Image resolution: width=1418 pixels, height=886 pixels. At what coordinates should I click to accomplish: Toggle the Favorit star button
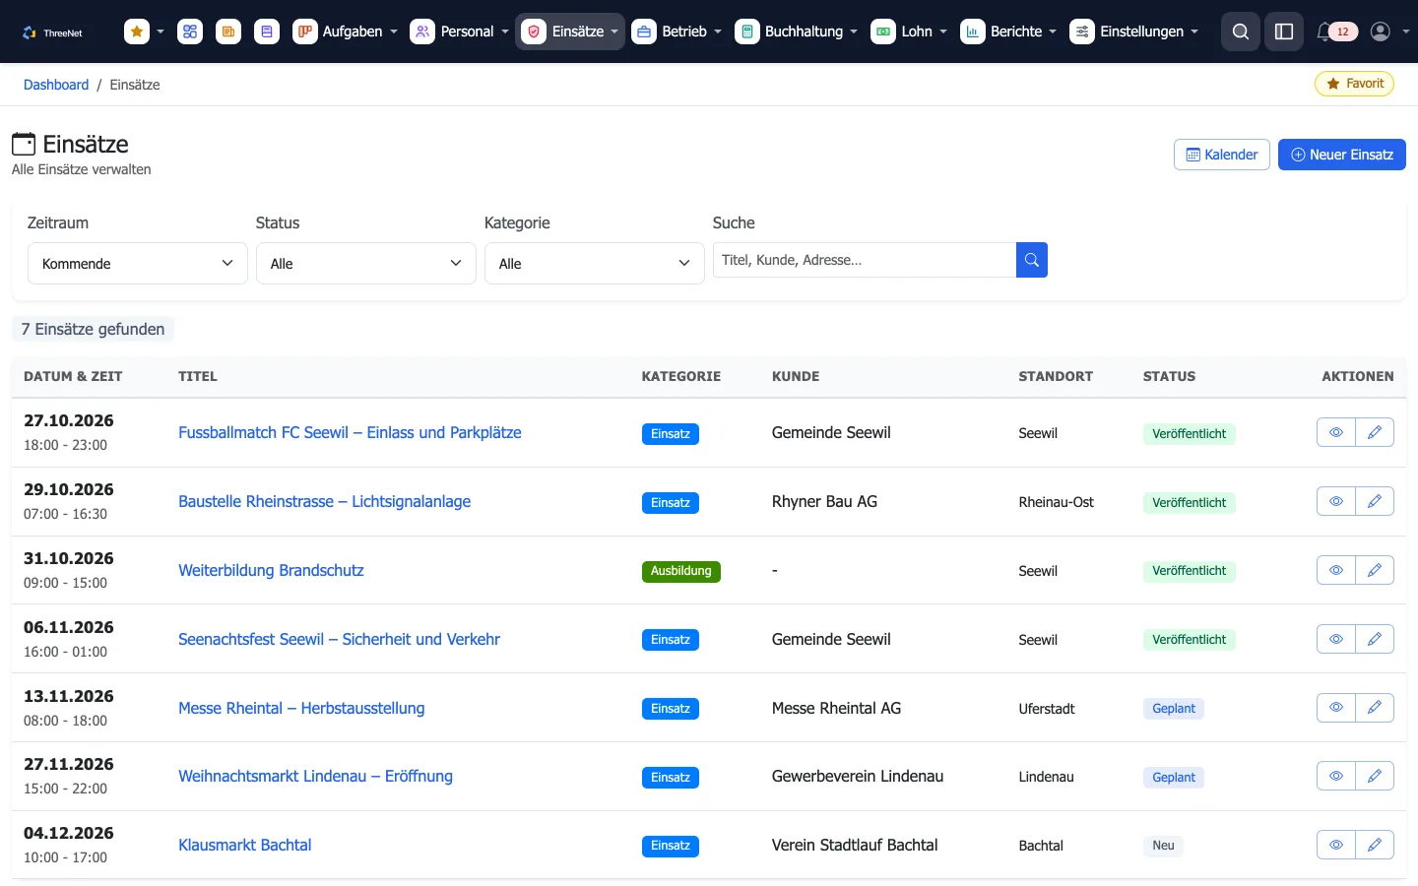[x=1355, y=84]
